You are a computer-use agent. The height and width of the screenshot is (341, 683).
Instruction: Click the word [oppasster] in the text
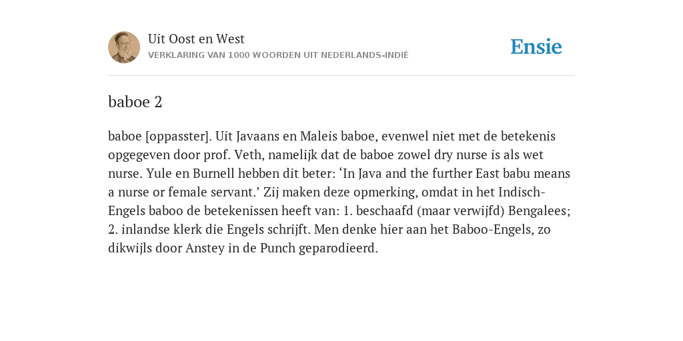179,137
